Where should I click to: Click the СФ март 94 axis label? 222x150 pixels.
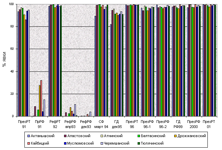pyautogui.click(x=101, y=124)
